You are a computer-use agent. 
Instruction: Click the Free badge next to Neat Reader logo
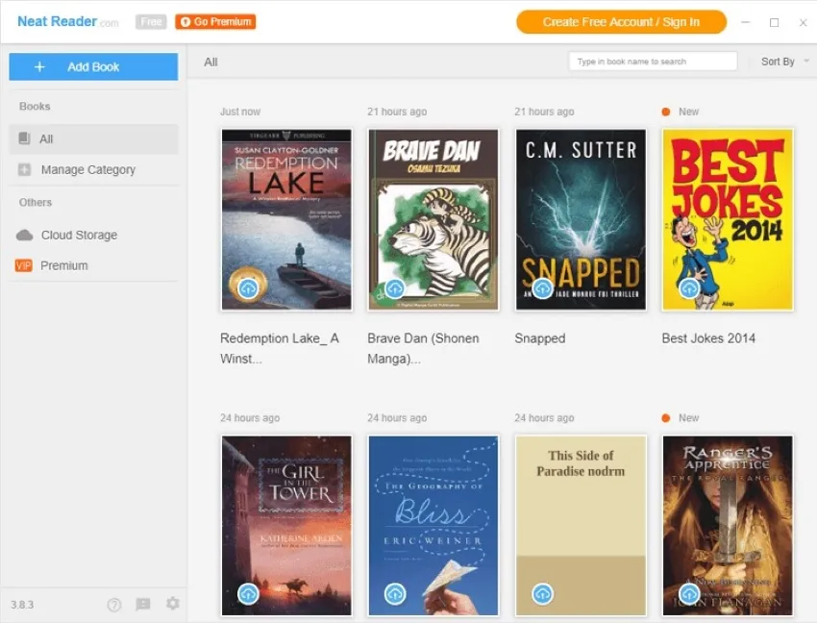pyautogui.click(x=150, y=20)
